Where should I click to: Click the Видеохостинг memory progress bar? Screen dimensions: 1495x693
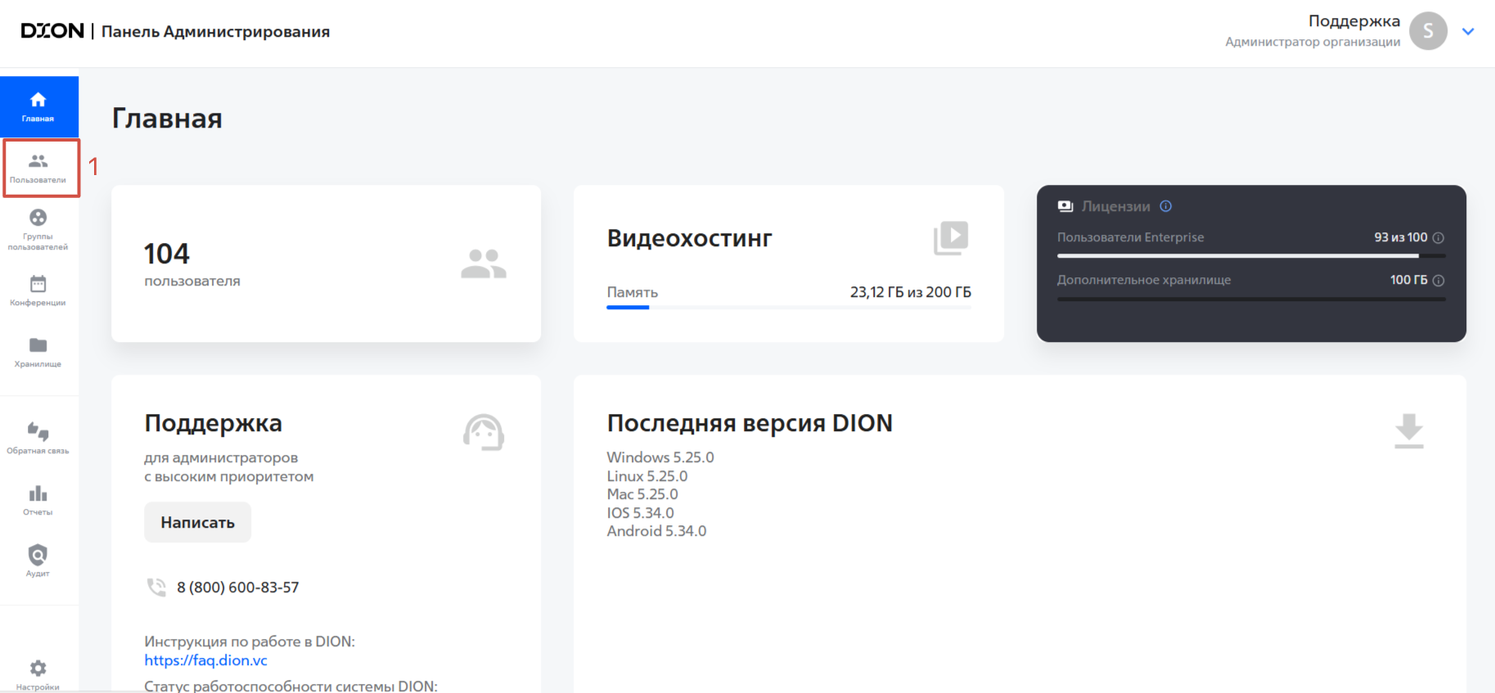[x=788, y=307]
